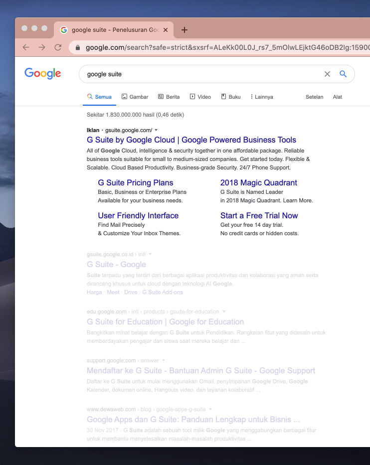The width and height of the screenshot is (370, 465).
Task: Open 'Mendaftar ke G Suite' support result
Action: (x=201, y=371)
